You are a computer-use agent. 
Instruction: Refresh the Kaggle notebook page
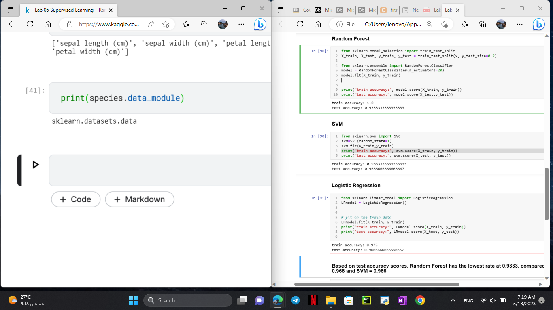tap(30, 24)
